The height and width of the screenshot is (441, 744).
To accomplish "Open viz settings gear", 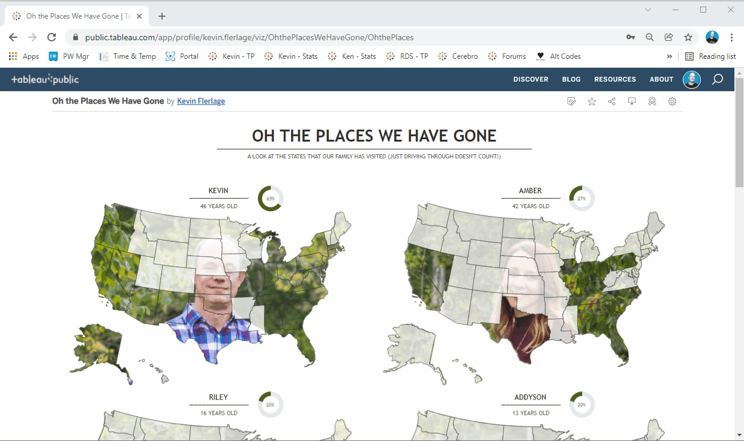I will [x=672, y=101].
